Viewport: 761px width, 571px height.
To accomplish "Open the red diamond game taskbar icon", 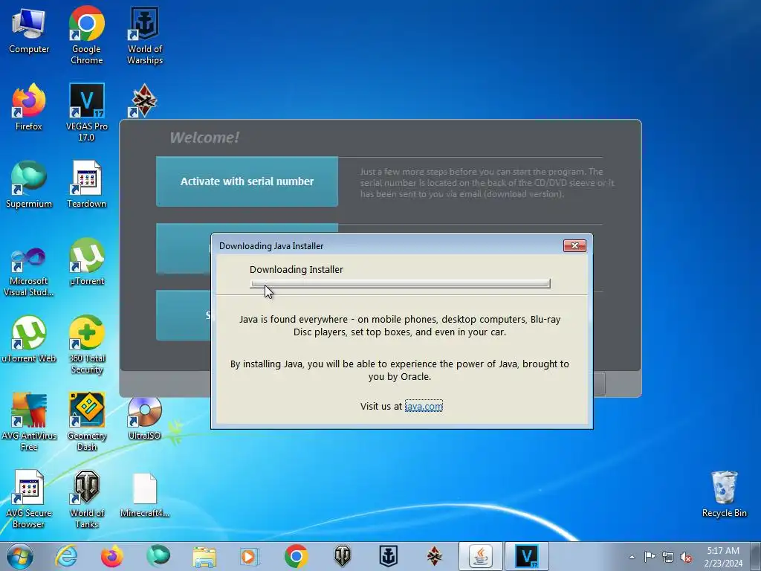I will [434, 556].
